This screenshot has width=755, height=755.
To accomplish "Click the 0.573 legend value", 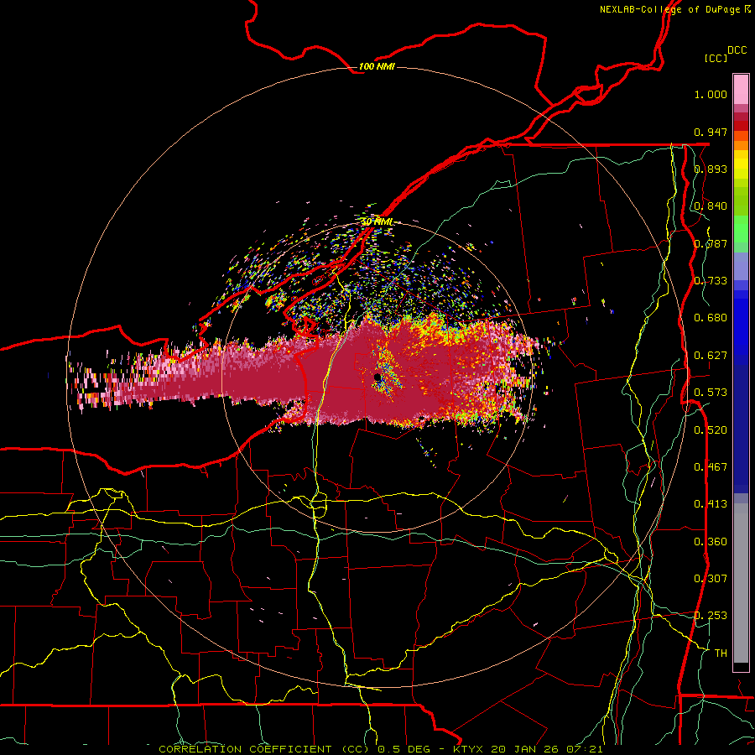I will click(x=711, y=393).
